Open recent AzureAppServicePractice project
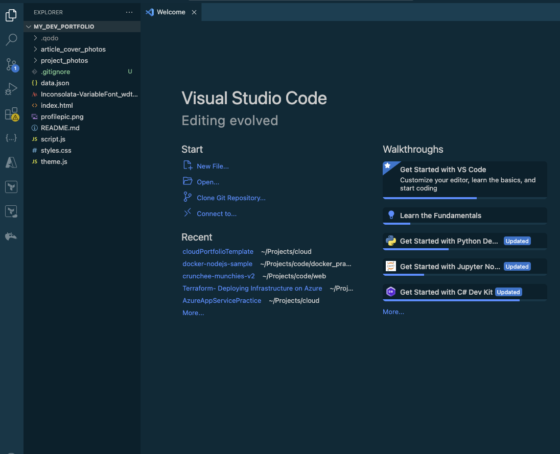The image size is (560, 454). (x=222, y=300)
